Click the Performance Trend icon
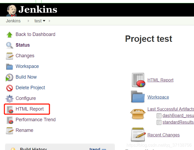194x150 pixels. (x=10, y=120)
